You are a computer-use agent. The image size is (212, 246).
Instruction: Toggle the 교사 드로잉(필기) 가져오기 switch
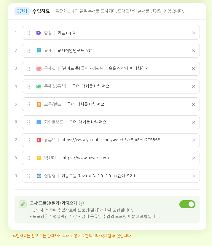tap(187, 204)
